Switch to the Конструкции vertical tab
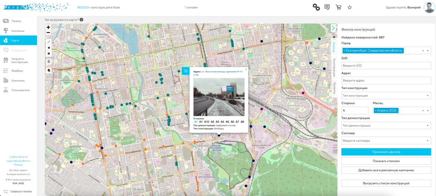 [334, 66]
